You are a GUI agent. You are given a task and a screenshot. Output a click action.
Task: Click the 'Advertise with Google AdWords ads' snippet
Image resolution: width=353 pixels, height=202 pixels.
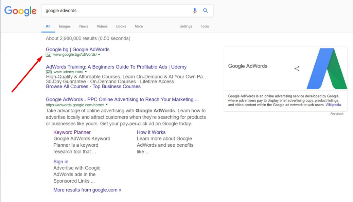click(77, 175)
